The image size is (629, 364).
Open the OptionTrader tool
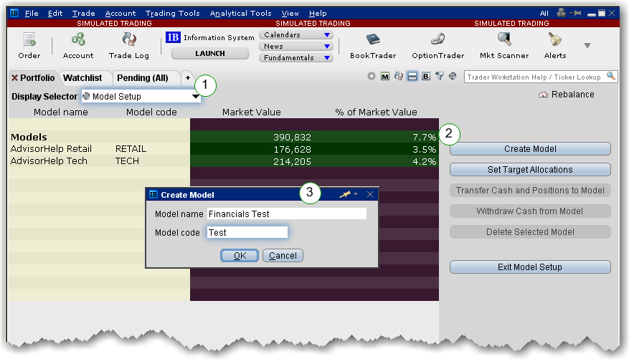(438, 42)
